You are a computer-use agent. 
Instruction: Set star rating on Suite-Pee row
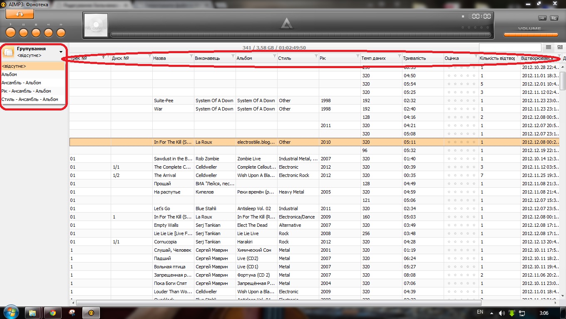point(461,101)
